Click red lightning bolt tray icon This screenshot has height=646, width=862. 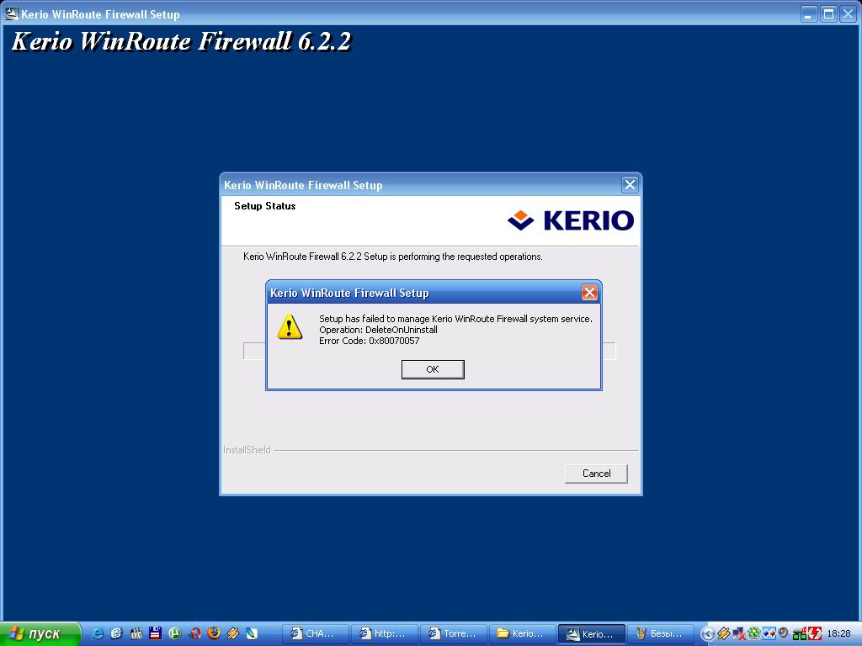[x=814, y=634]
